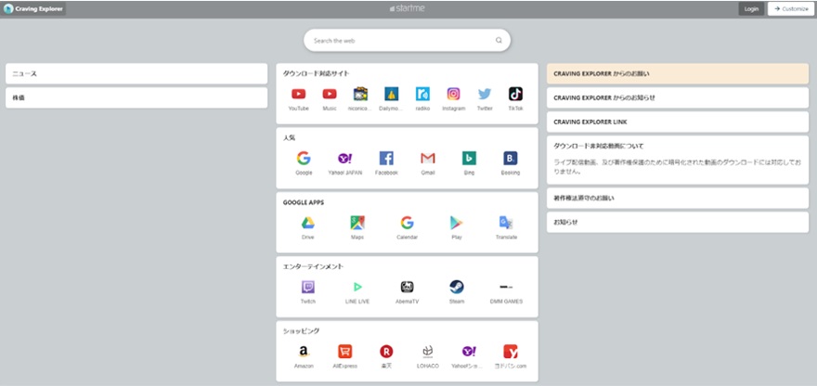The height and width of the screenshot is (386, 817).
Task: Open the Gmail shortcut icon
Action: (x=428, y=159)
